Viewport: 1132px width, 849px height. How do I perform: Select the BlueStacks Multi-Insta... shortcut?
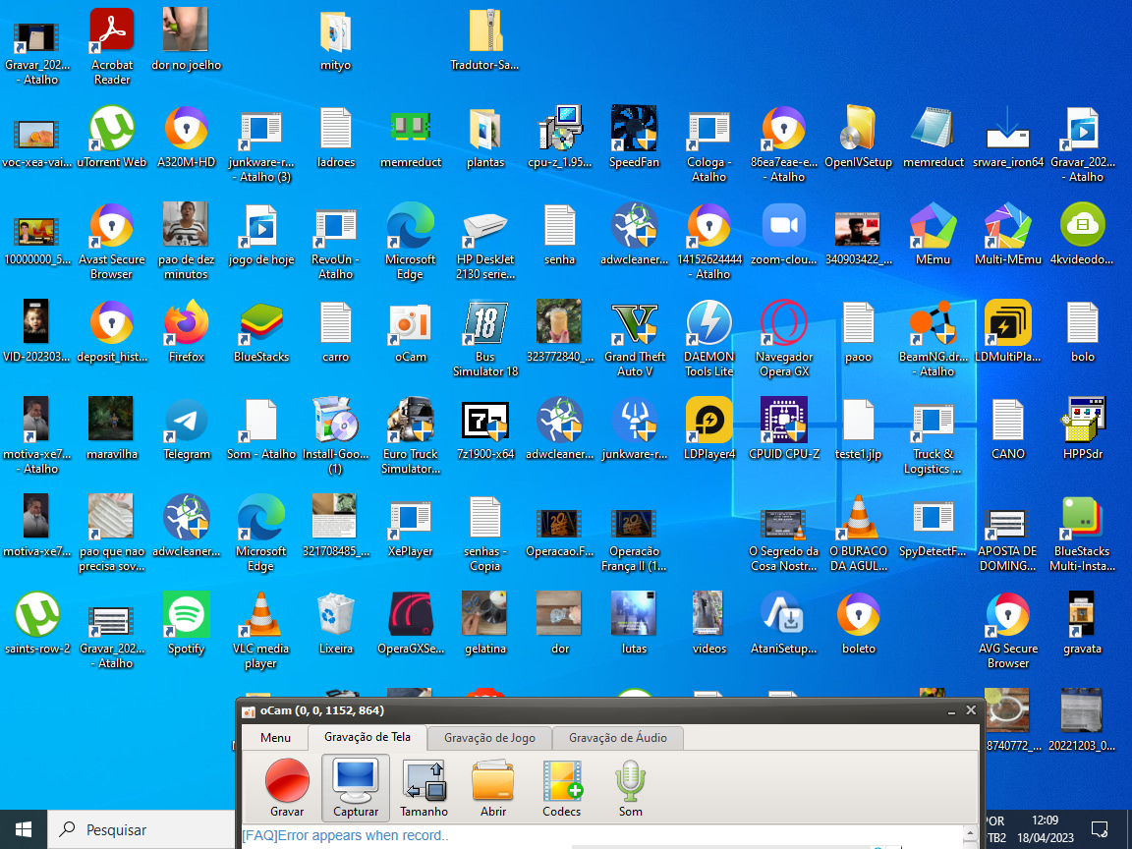click(x=1082, y=533)
